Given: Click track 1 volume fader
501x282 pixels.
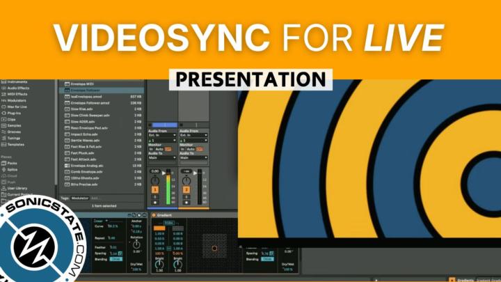Looking at the screenshot, I should coord(164,173).
